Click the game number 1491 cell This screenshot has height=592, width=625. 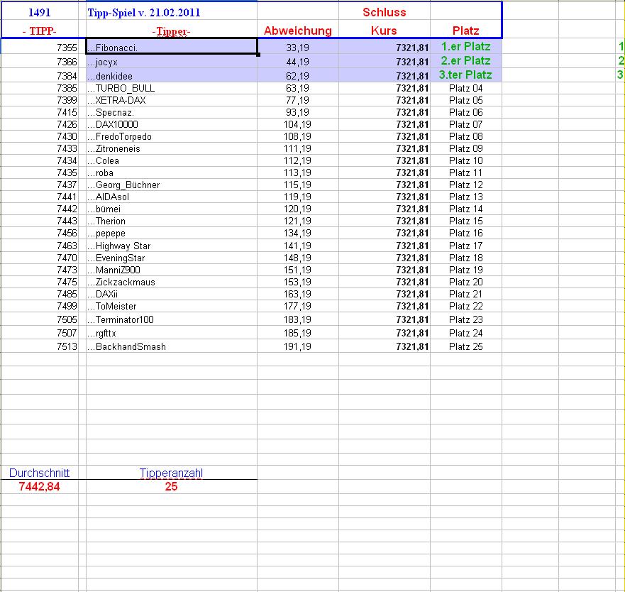(x=40, y=12)
